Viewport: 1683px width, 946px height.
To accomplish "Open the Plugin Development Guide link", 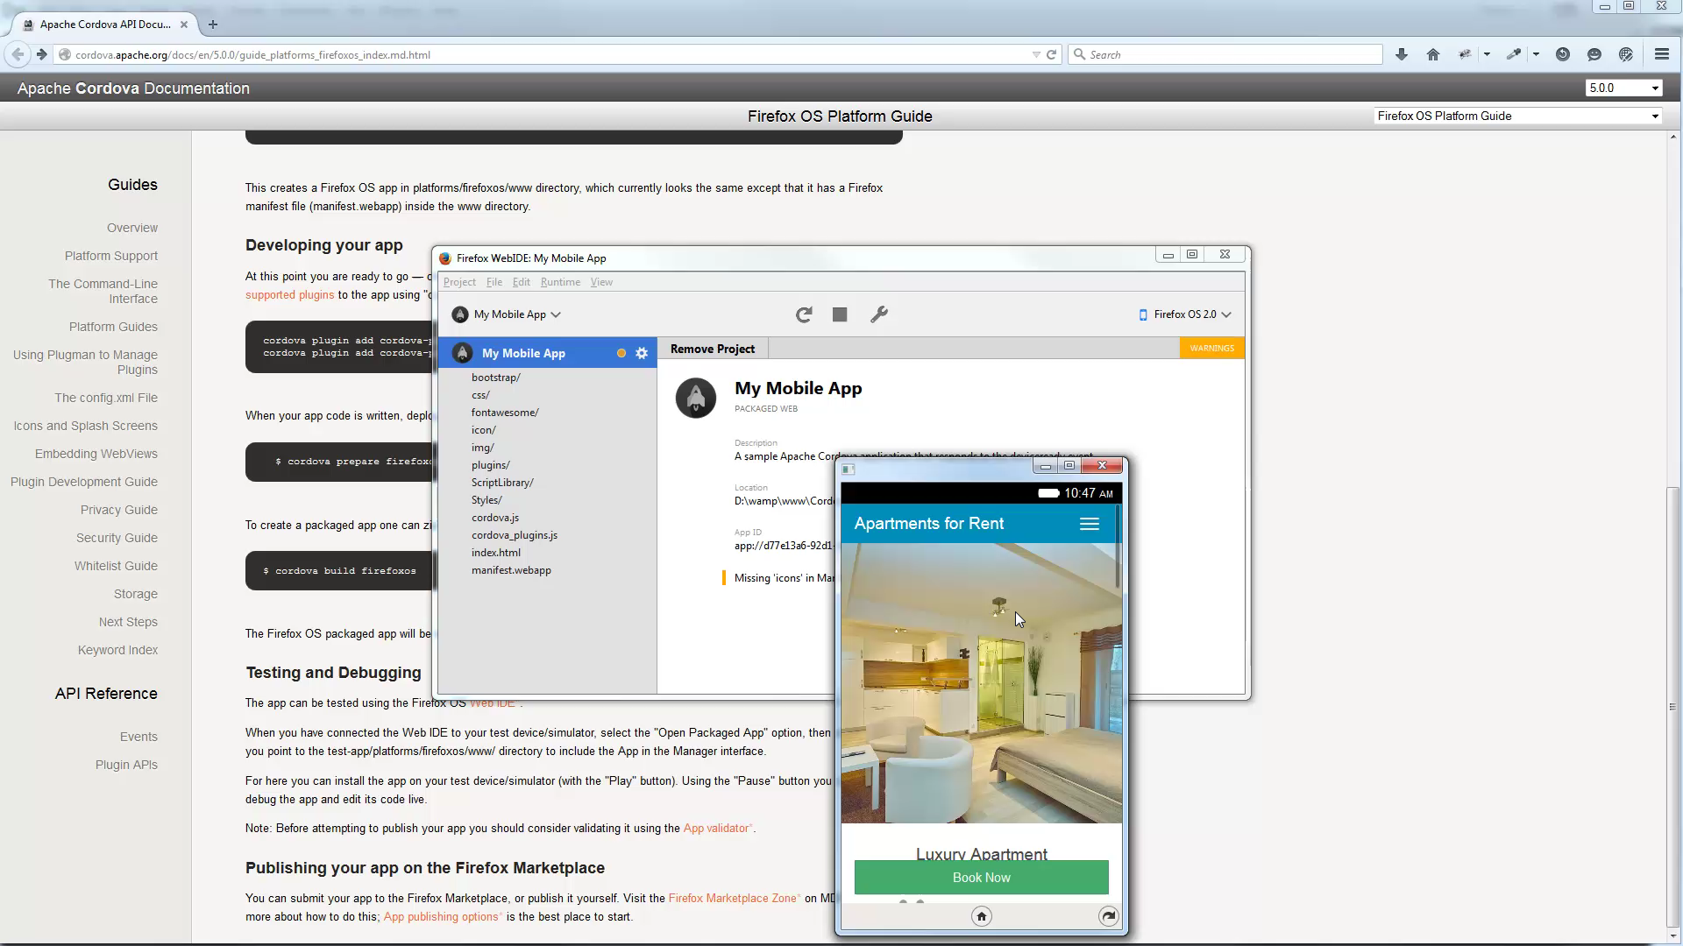I will point(84,482).
